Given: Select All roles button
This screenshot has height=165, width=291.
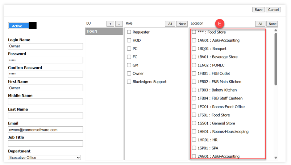Looking at the screenshot, I should (x=170, y=24).
